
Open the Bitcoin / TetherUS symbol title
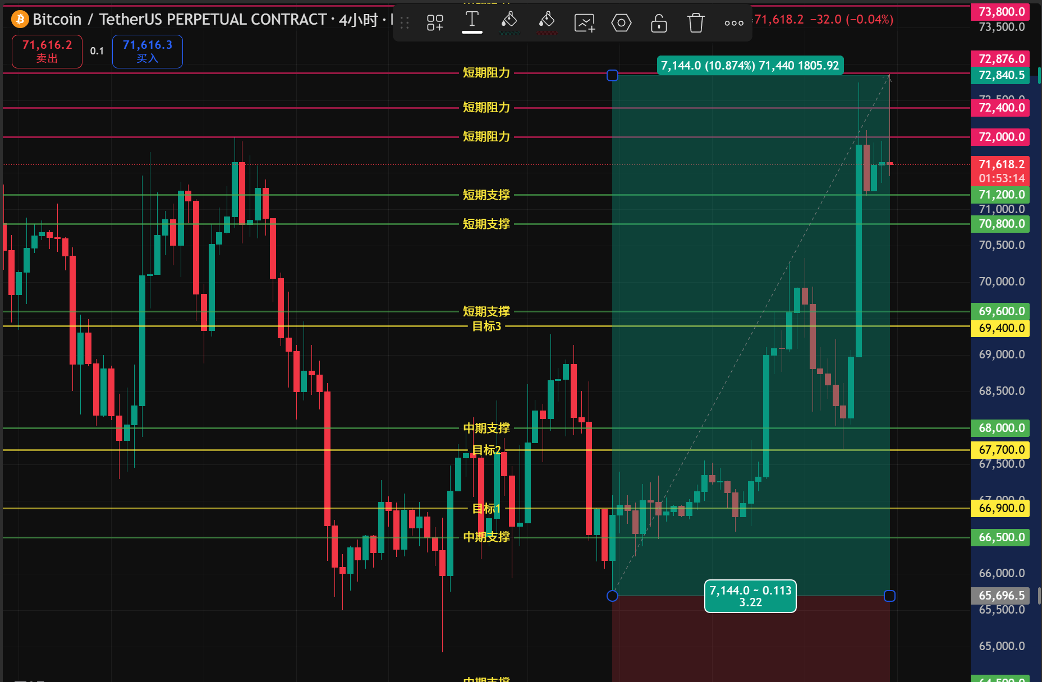coord(180,19)
